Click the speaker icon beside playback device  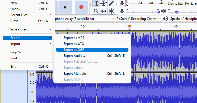[x=165, y=19]
